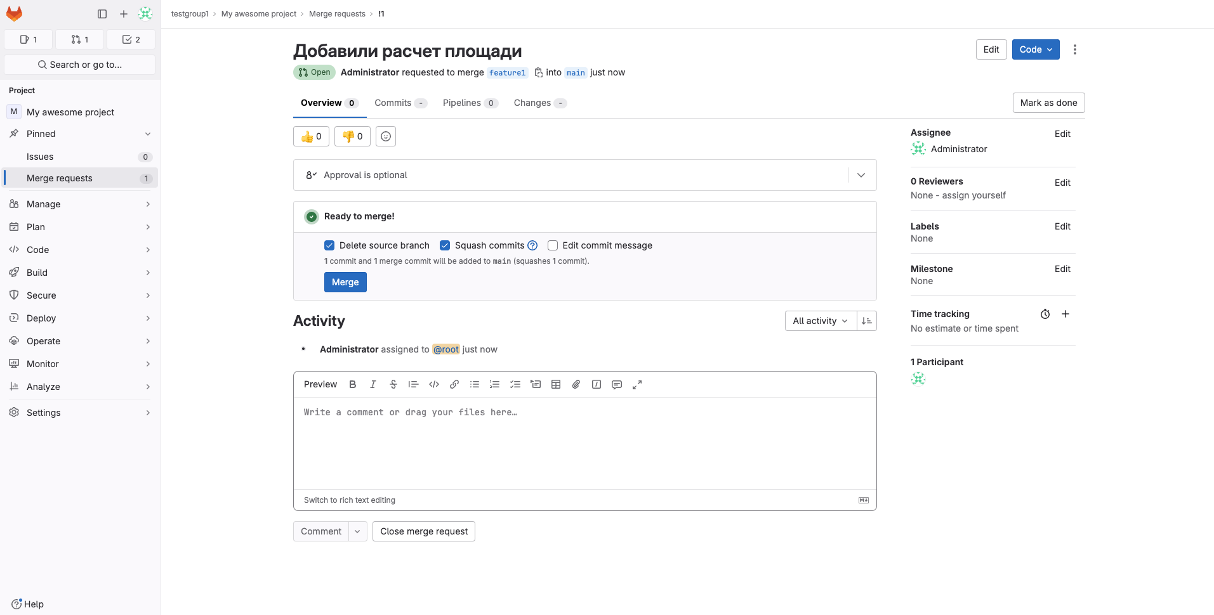Apply bold formatting in the comment editor
Screen dimensions: 1214x615
pos(352,384)
